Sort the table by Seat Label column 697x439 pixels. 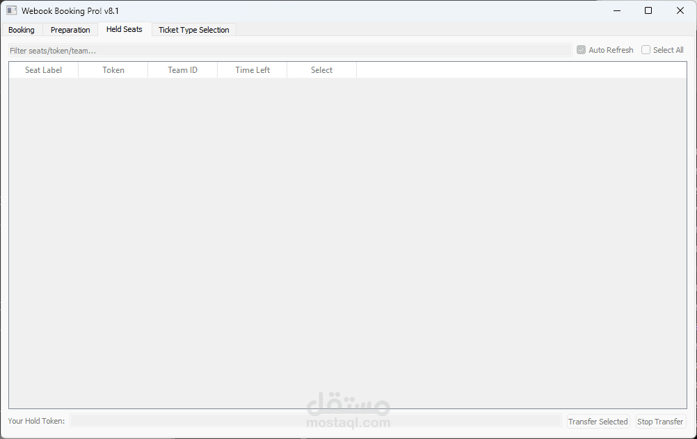tap(43, 69)
